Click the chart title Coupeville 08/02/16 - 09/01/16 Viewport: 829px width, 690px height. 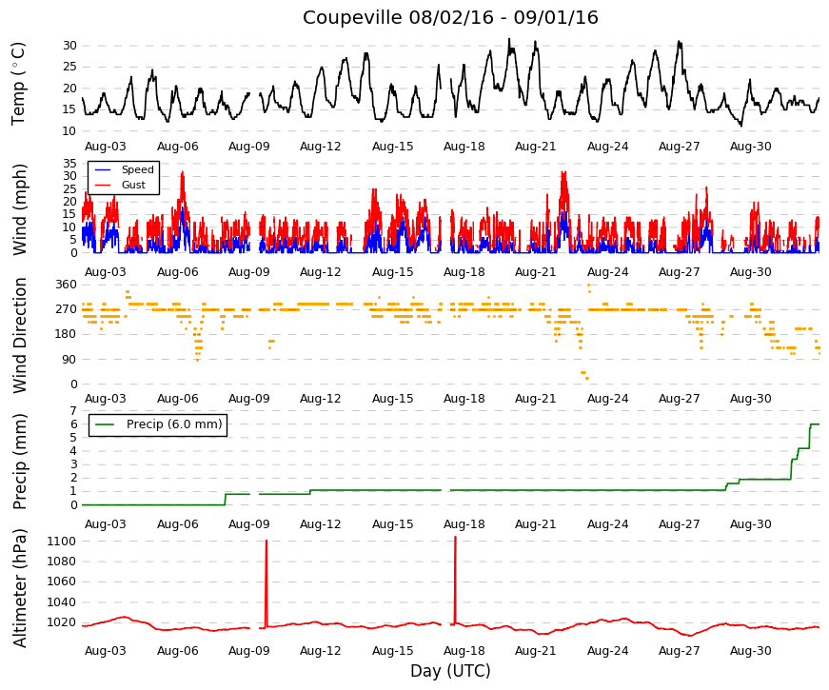tap(450, 17)
